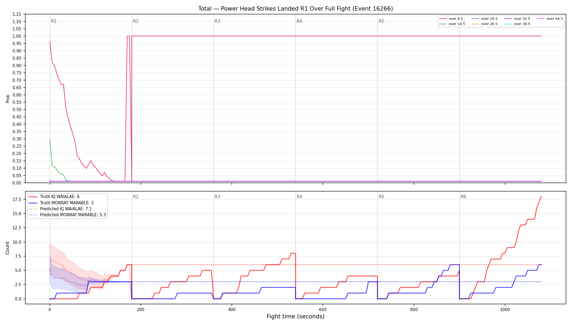Click the 600 tick on the x-axis
Image resolution: width=572 pixels, height=326 pixels.
pyautogui.click(x=323, y=309)
